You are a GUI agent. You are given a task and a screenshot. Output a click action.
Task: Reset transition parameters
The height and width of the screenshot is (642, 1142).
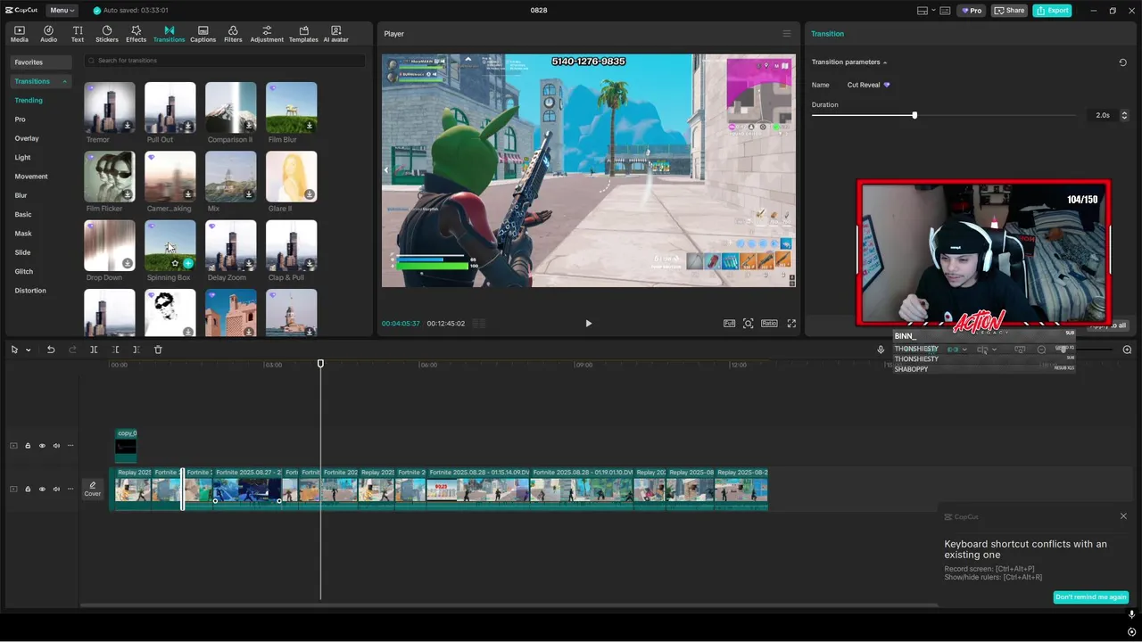(x=1122, y=62)
